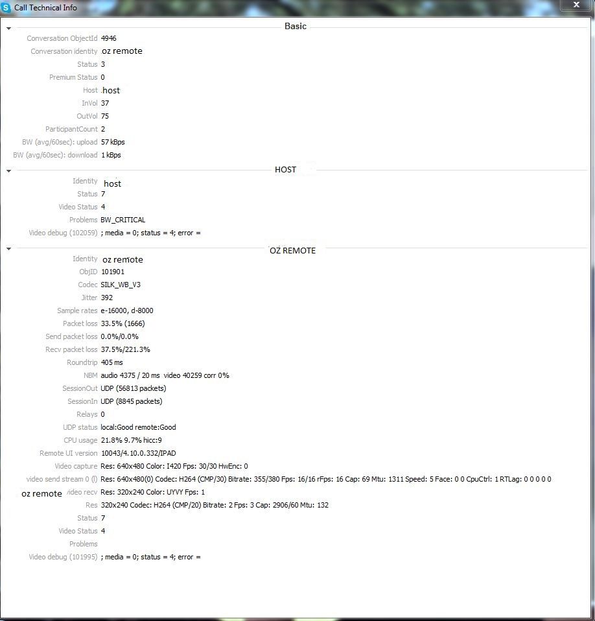Collapse the Basic section arrow

8,29
